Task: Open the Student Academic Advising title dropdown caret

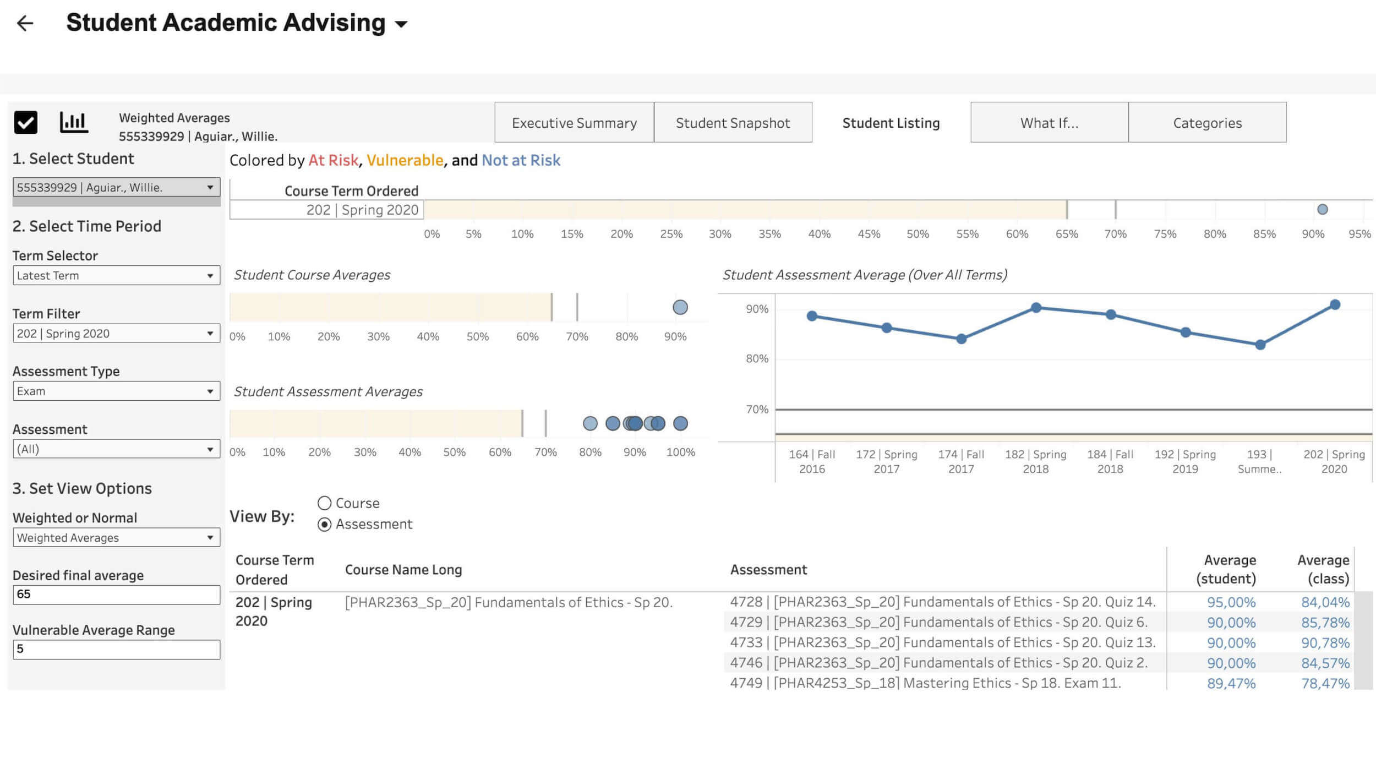Action: tap(402, 24)
